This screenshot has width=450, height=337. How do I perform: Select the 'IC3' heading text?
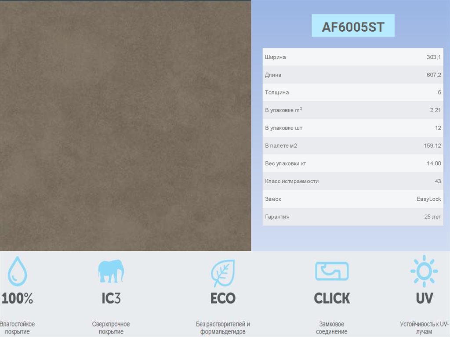tap(111, 298)
